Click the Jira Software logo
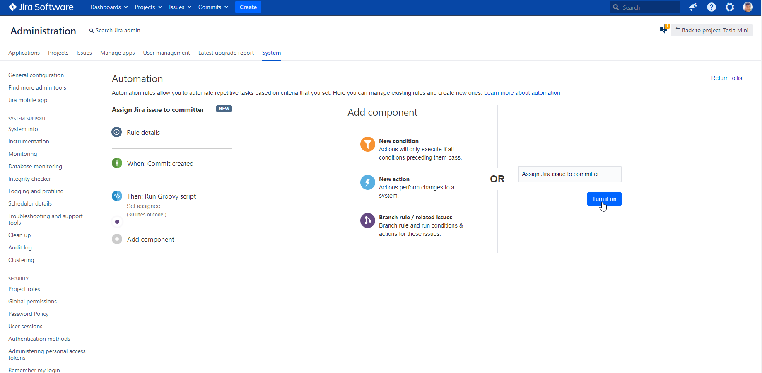The image size is (762, 373). [x=41, y=7]
